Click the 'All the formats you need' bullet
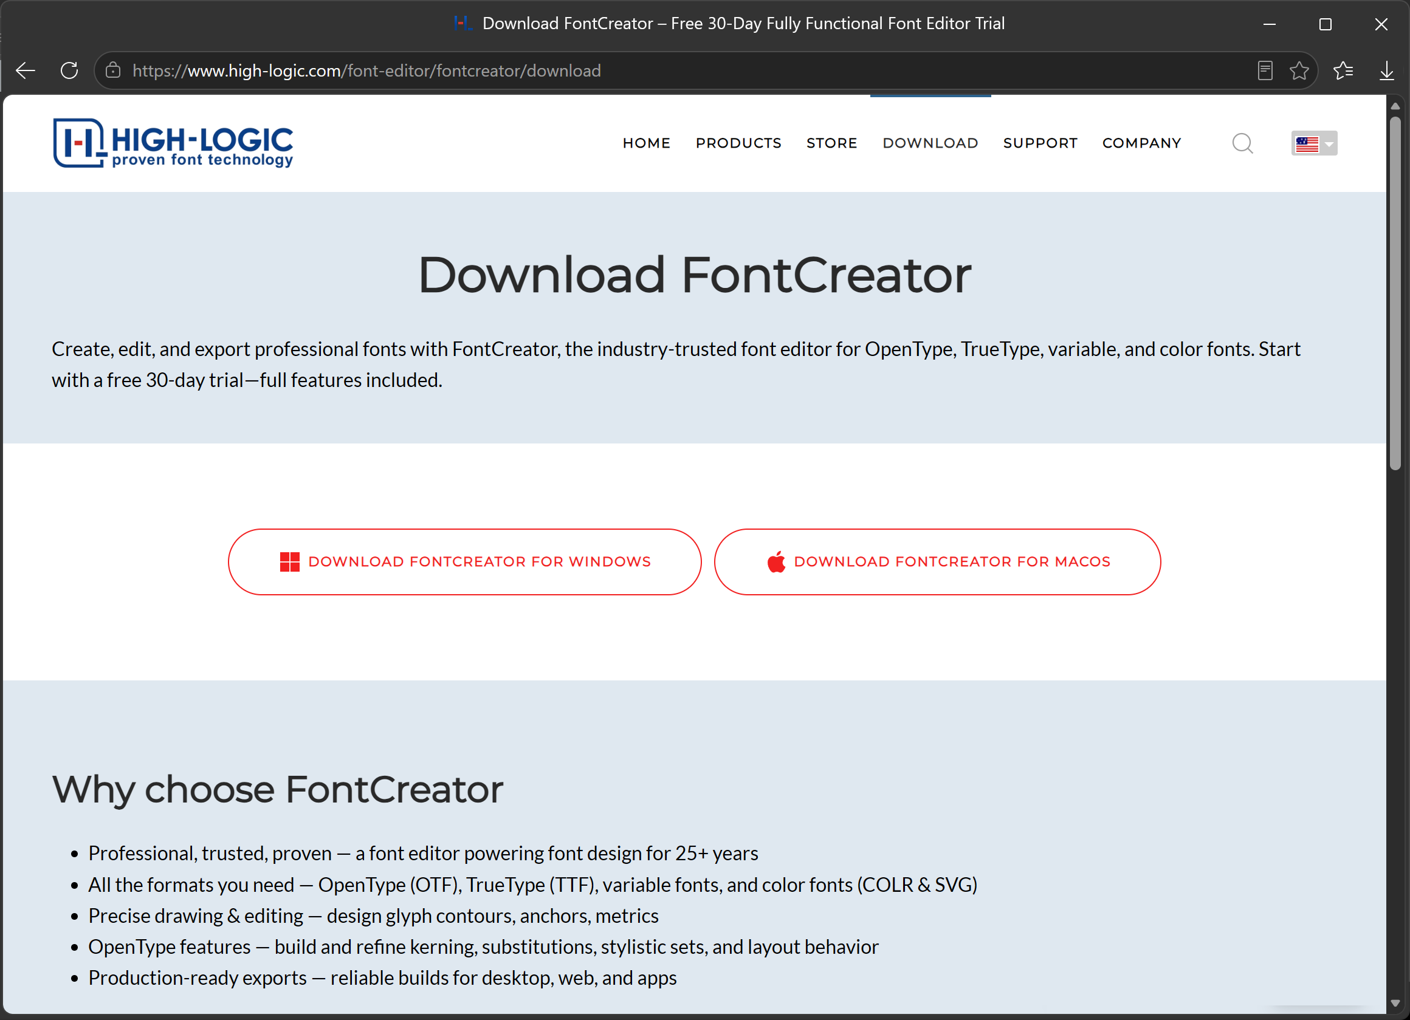Screen dimensions: 1410x1020 pyautogui.click(x=533, y=885)
